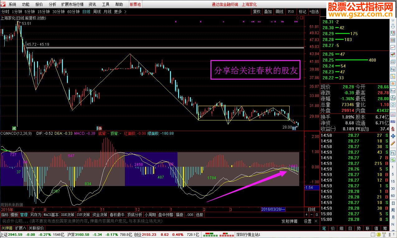Open the news windows icon in sidebar
The image size is (397, 238).
click(393, 62)
